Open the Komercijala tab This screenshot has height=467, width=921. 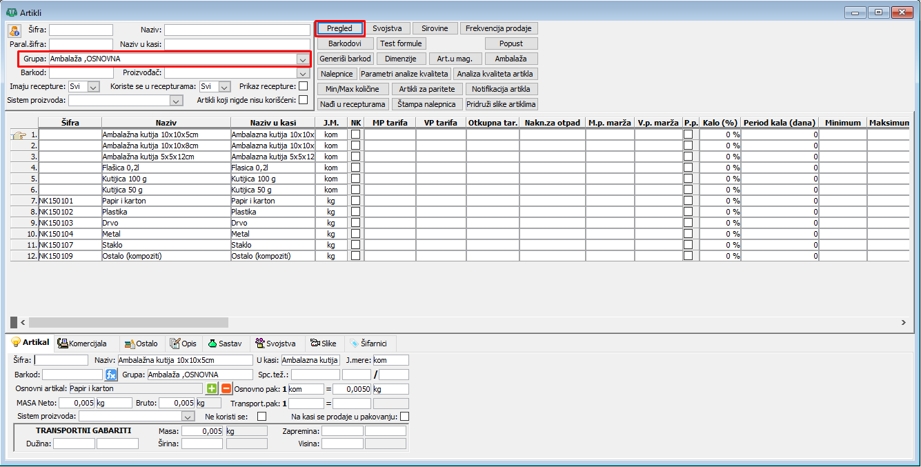82,344
